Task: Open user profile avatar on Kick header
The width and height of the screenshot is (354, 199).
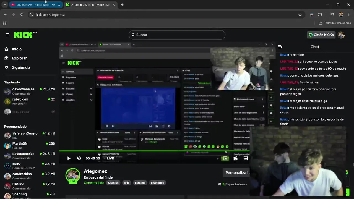Action: 341,35
